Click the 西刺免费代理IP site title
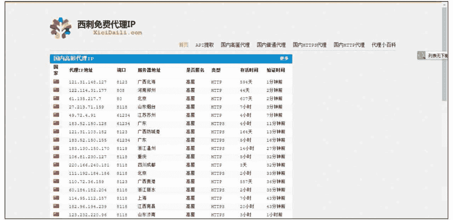The image size is (453, 220). (106, 24)
